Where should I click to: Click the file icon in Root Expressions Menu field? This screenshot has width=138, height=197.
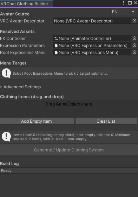[x=56, y=53]
